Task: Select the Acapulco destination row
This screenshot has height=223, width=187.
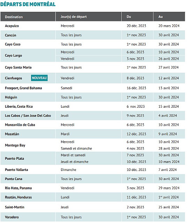Action: click(x=93, y=26)
